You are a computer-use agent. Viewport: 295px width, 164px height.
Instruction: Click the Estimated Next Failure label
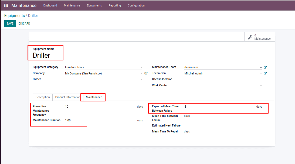coord(166,125)
